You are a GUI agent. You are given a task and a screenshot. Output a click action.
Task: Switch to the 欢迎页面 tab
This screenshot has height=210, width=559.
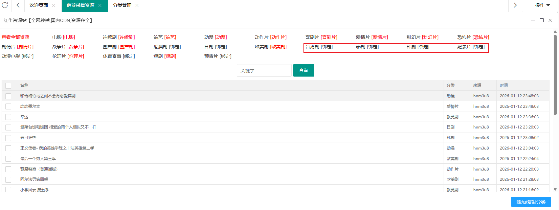(x=38, y=6)
